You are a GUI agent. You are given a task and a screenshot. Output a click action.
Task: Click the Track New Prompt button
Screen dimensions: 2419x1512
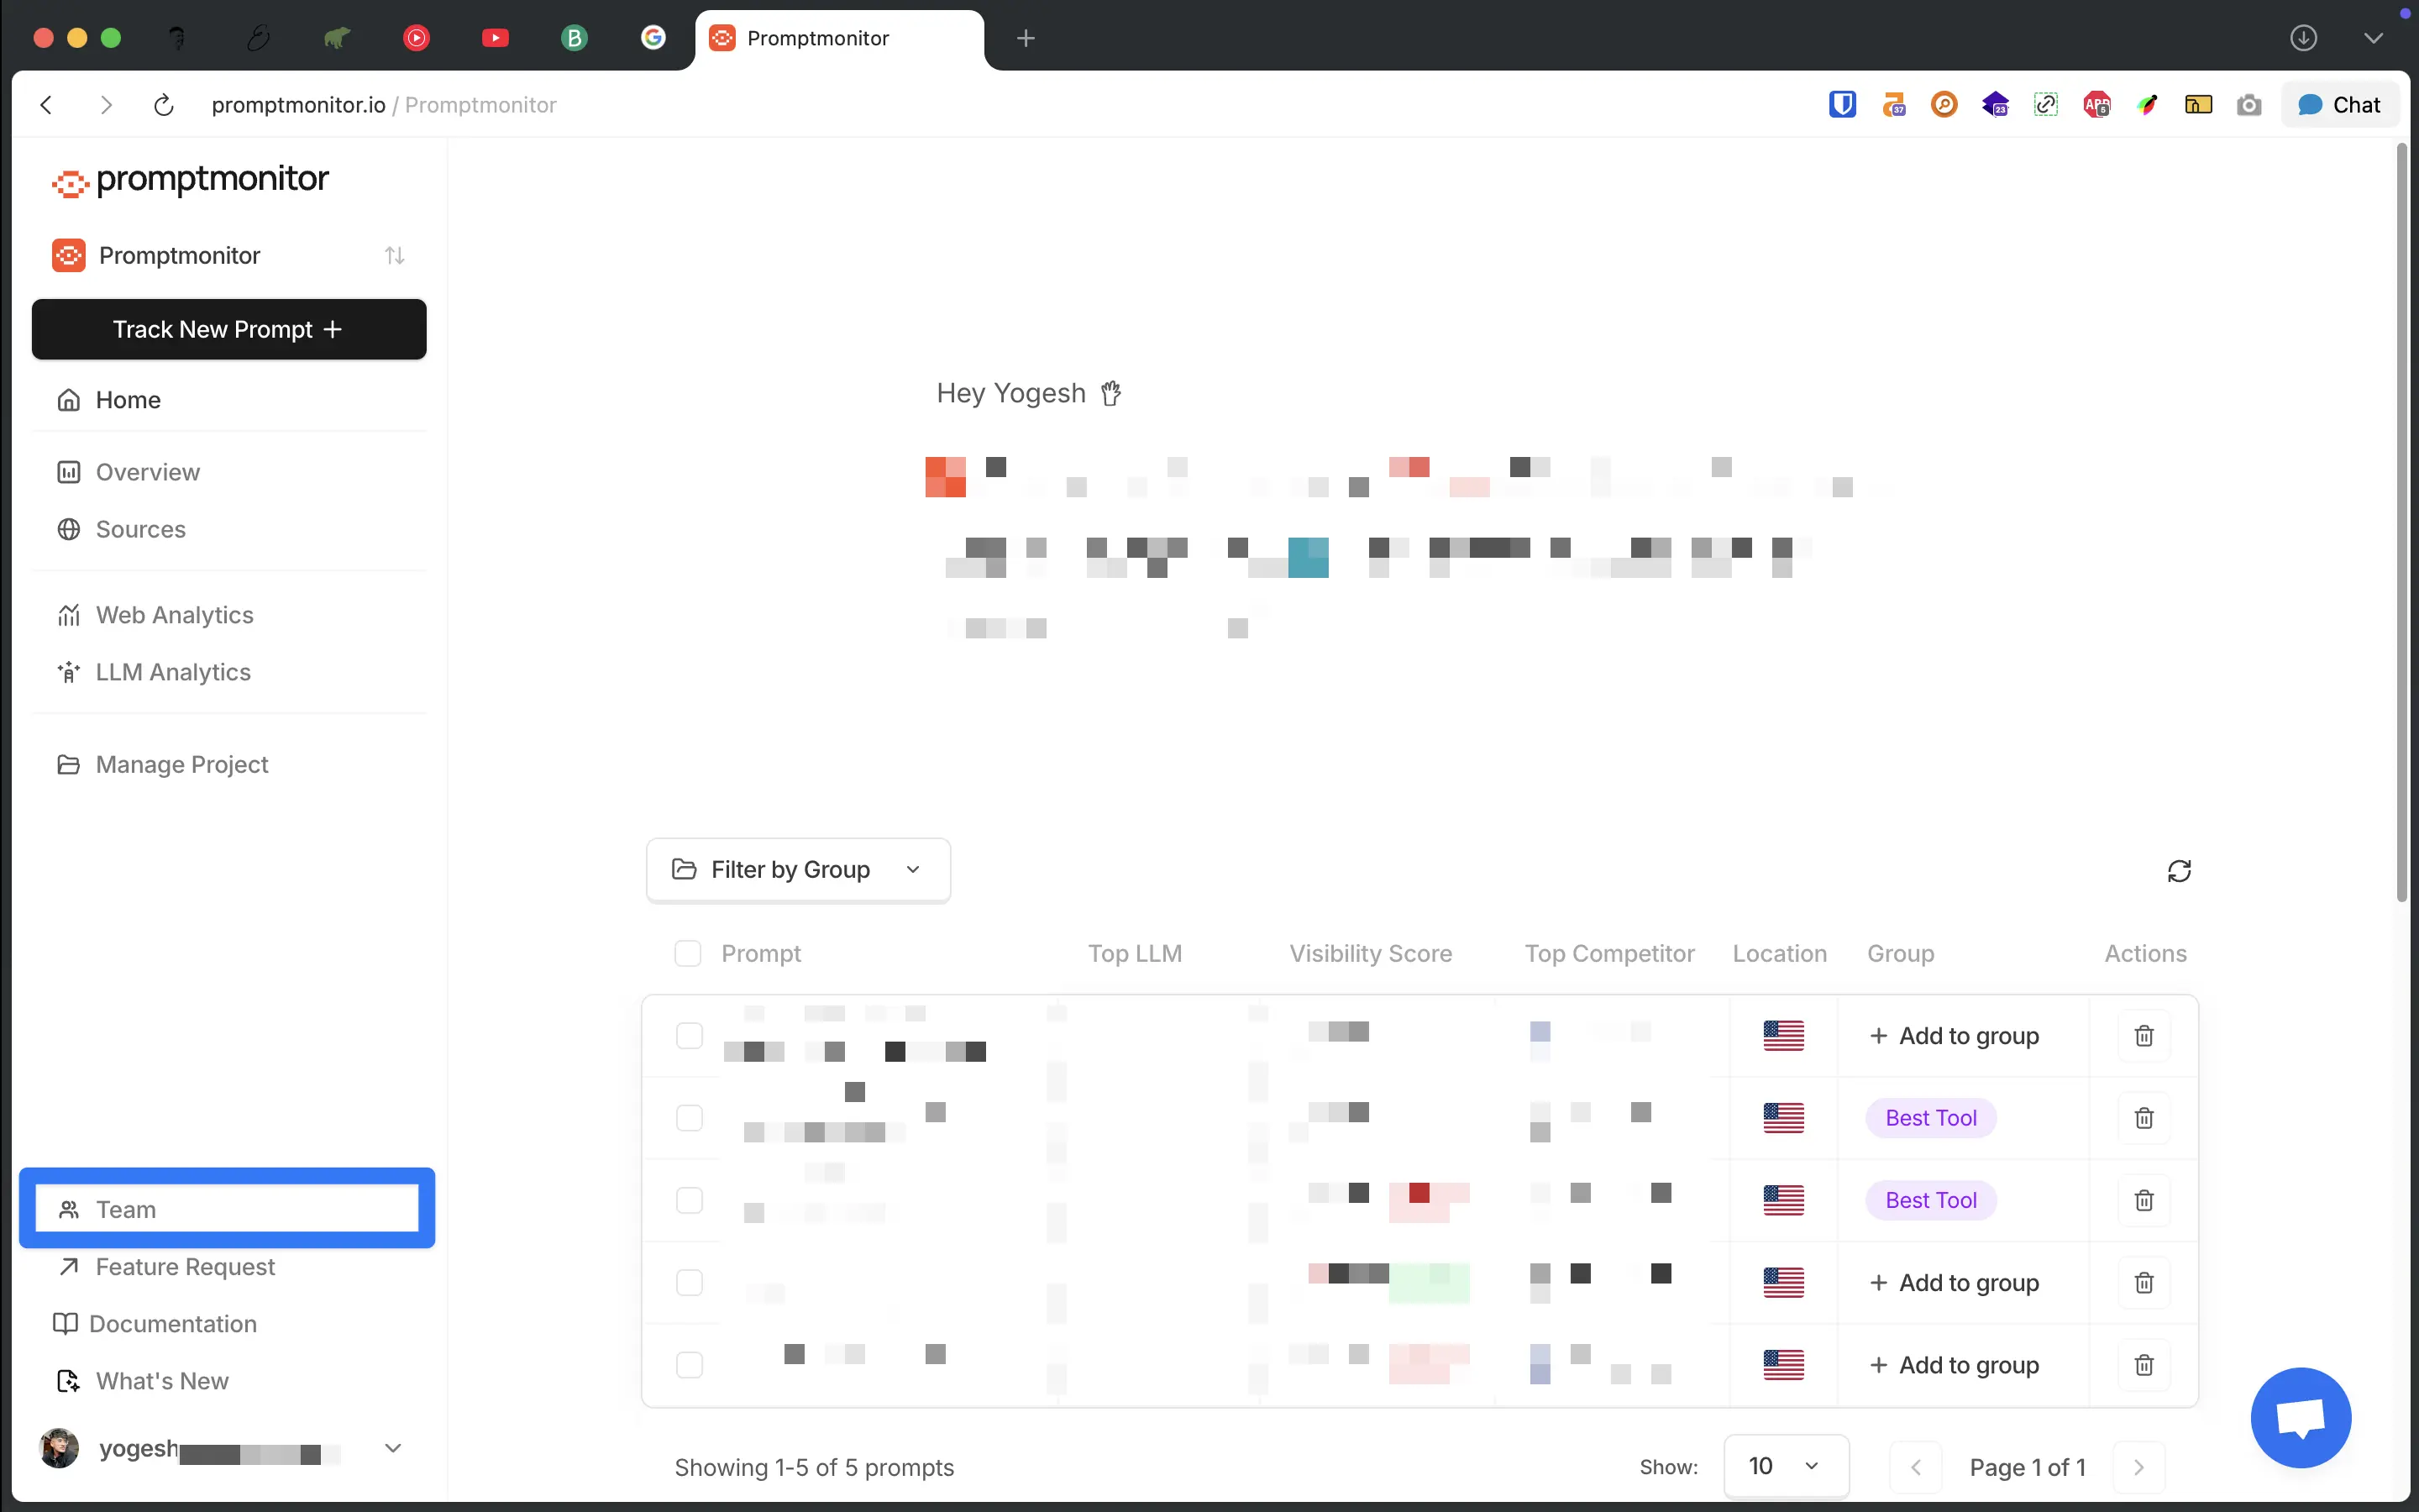229,329
